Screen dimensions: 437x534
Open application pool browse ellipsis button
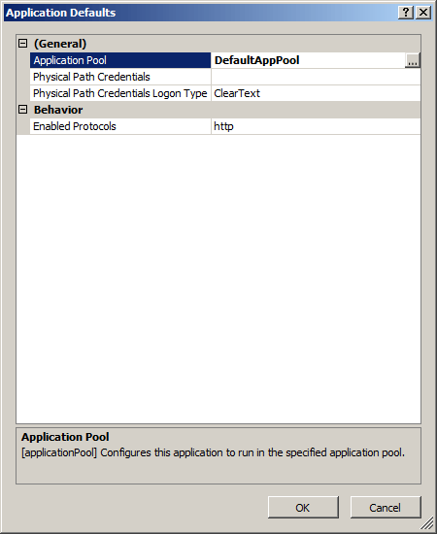click(413, 60)
